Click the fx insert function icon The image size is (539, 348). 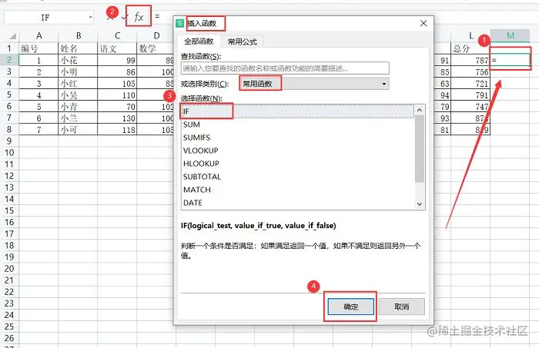139,16
